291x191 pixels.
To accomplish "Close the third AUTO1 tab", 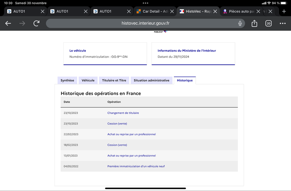I will pos(129,11).
